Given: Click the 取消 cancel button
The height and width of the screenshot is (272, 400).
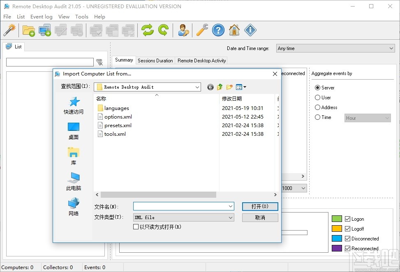Looking at the screenshot, I should pyautogui.click(x=260, y=217).
